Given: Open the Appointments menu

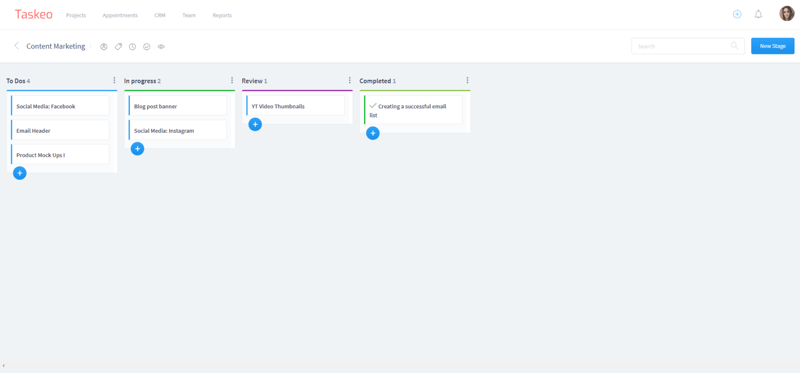Looking at the screenshot, I should (120, 15).
